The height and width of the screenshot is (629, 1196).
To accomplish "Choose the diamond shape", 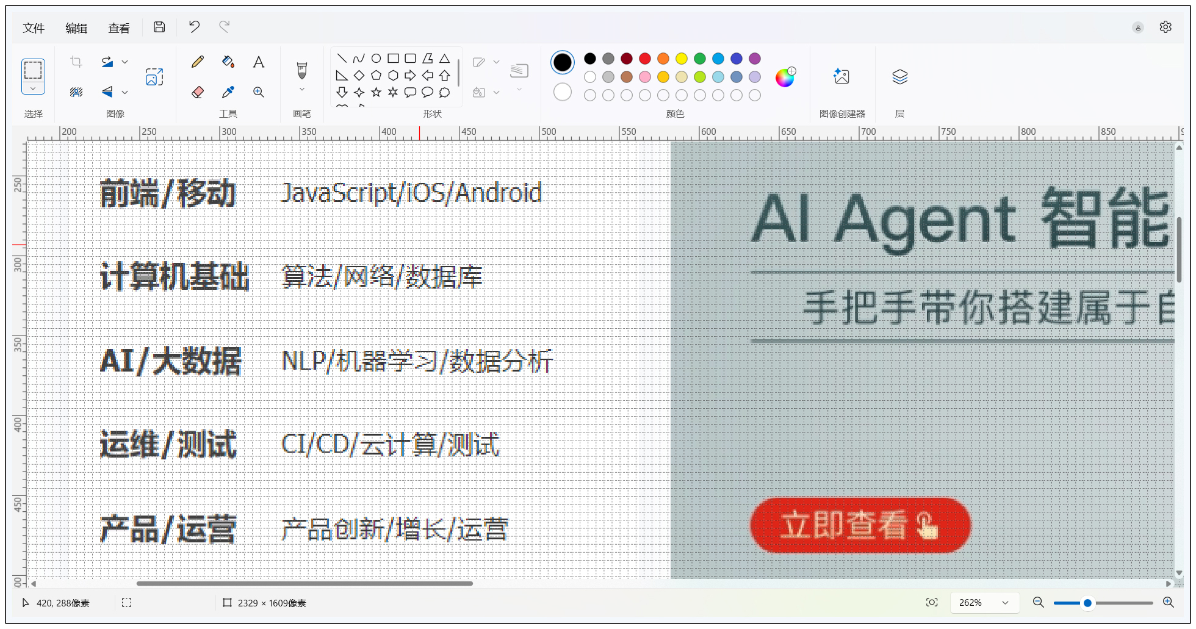I will tap(359, 76).
